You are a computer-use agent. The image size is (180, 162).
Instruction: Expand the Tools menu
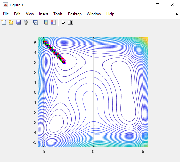tap(58, 14)
